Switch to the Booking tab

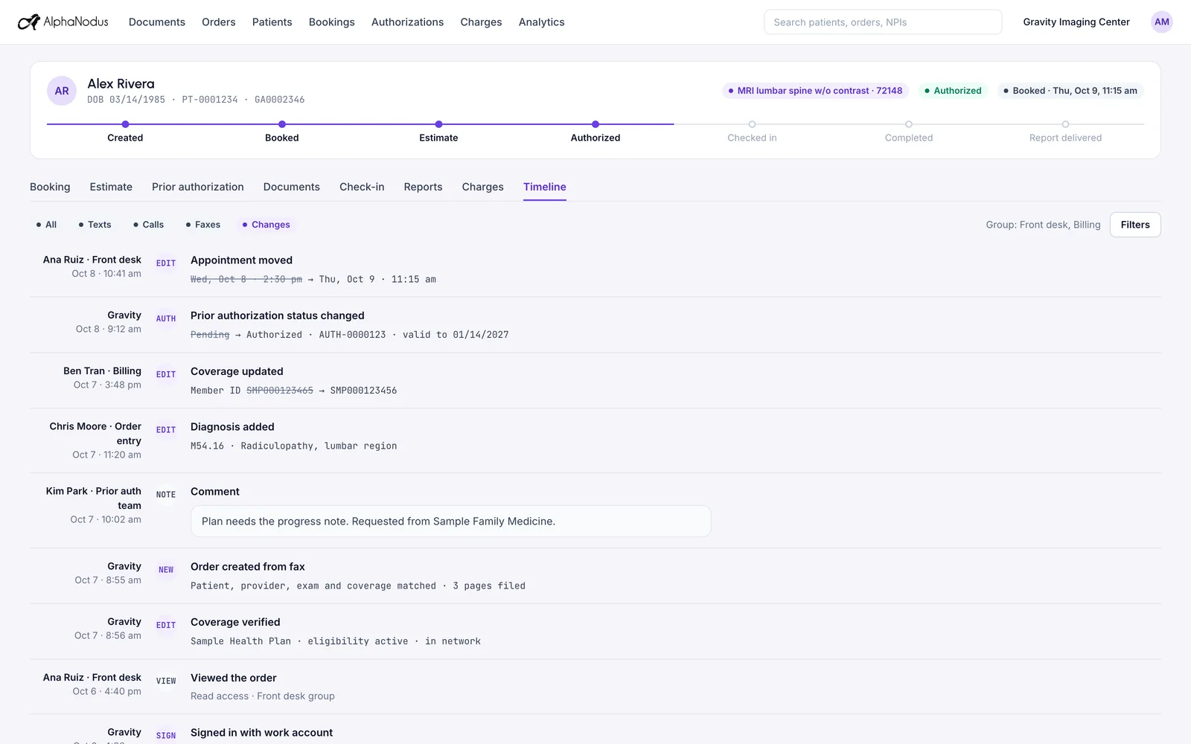50,187
